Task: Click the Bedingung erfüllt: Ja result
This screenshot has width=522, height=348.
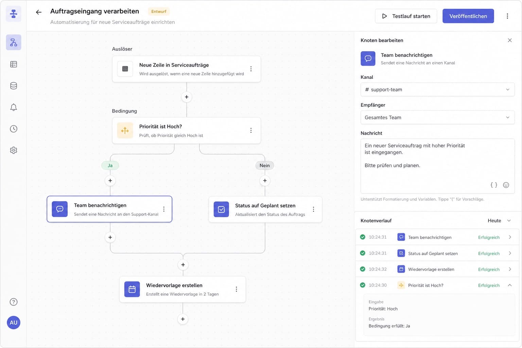Action: pyautogui.click(x=389, y=326)
